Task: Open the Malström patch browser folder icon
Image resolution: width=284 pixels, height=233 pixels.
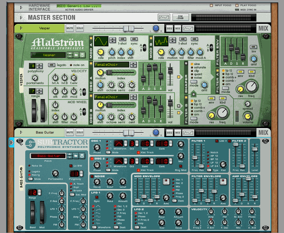Action: [76, 55]
